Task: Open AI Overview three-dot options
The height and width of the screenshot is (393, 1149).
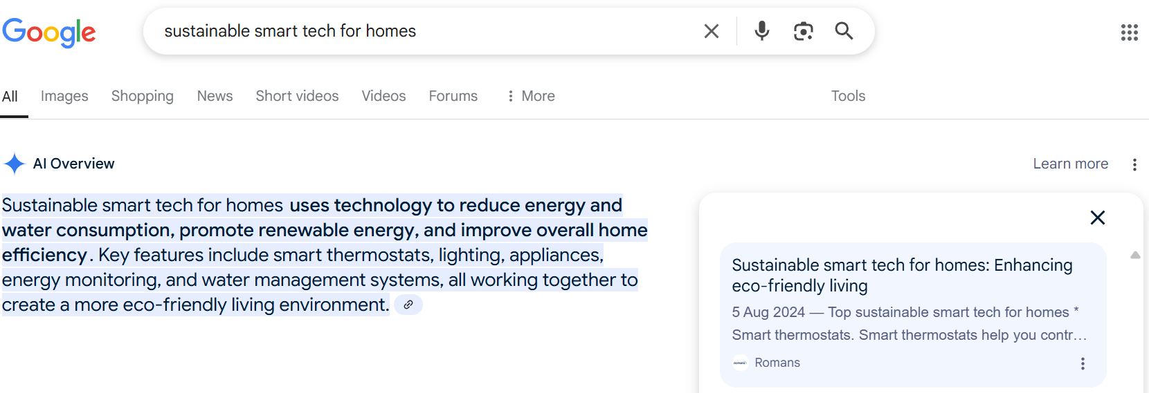Action: click(1134, 164)
